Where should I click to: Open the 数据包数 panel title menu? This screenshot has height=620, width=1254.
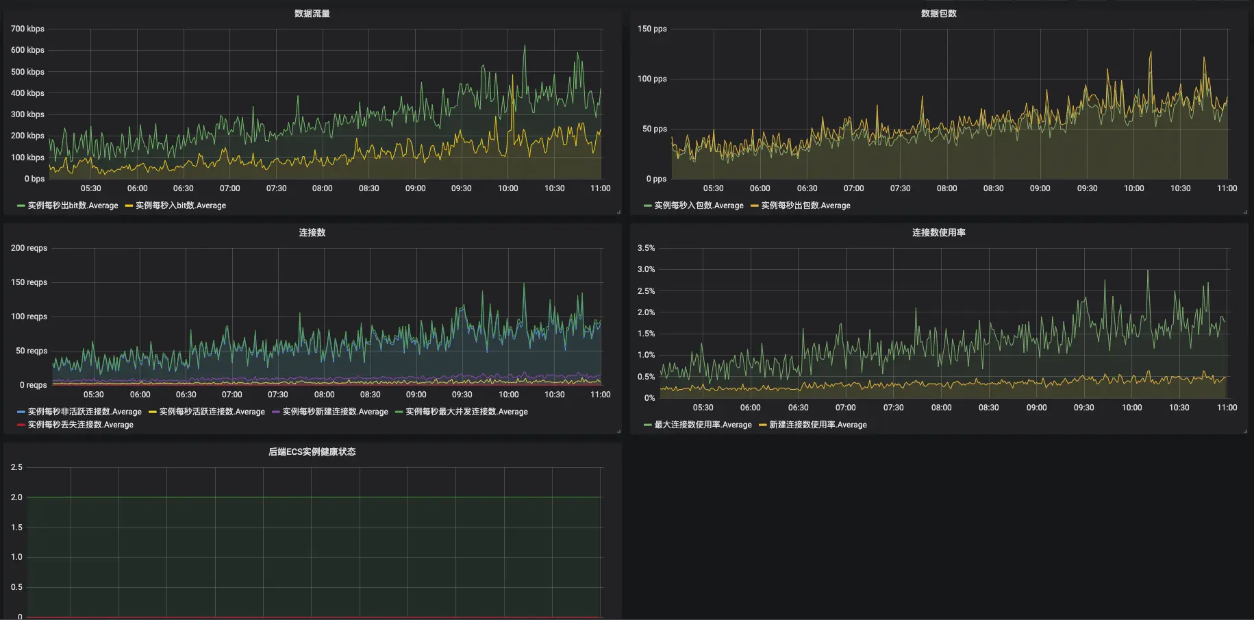pyautogui.click(x=938, y=14)
